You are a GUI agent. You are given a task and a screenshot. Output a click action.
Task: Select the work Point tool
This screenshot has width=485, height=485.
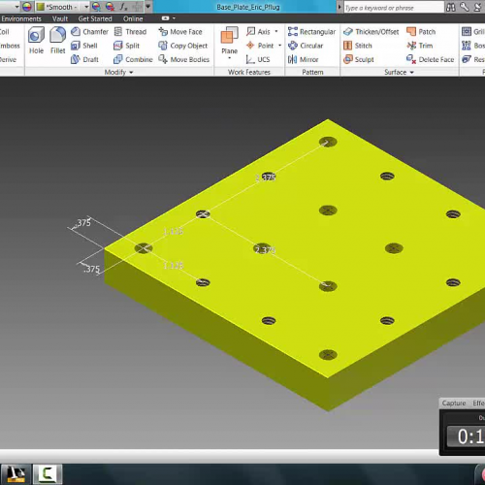point(260,46)
